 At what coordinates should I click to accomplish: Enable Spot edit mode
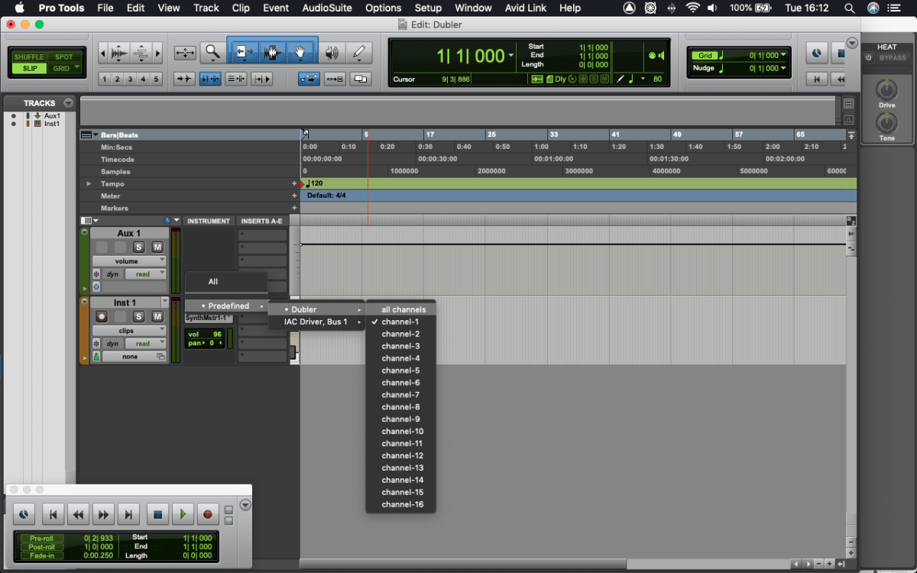coord(64,57)
